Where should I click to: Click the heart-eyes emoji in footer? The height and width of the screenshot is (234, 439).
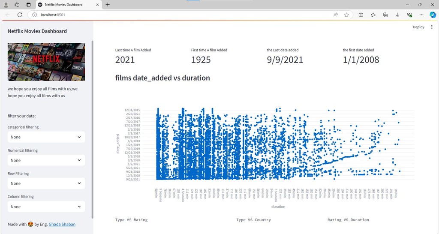point(30,224)
